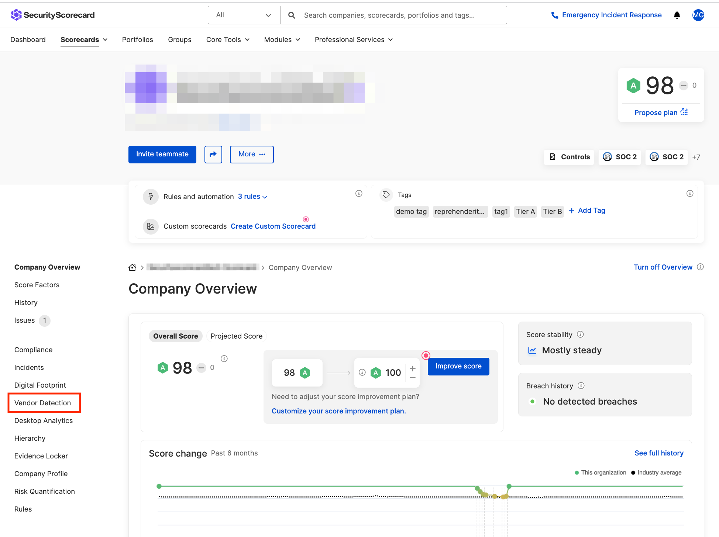
Task: Click the Mostly steady chart icon
Action: [x=532, y=350]
